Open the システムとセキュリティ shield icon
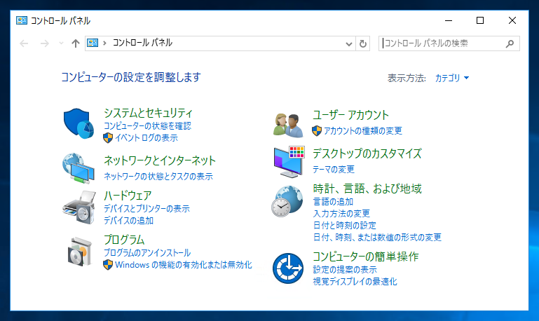This screenshot has width=539, height=321. [x=79, y=123]
